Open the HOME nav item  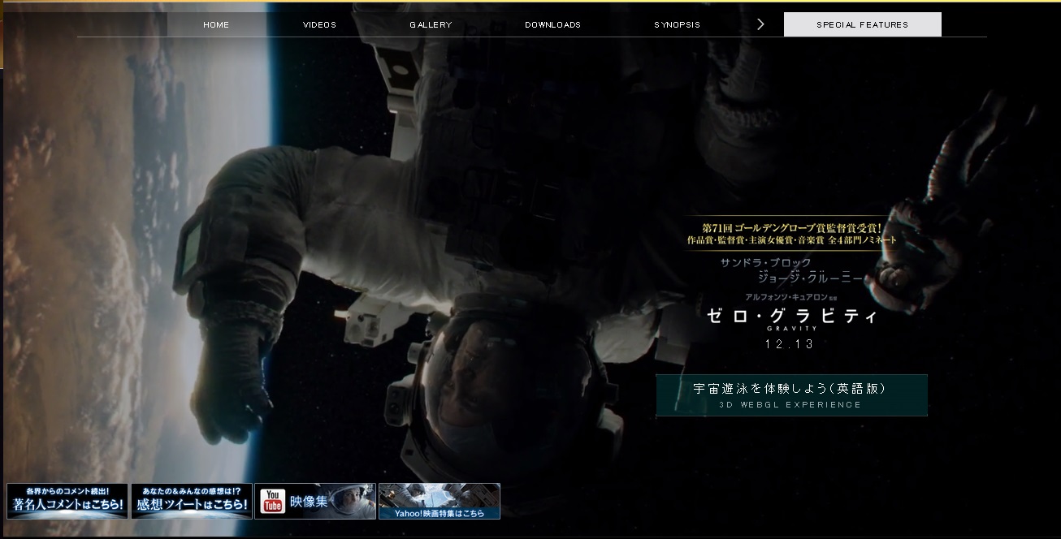pos(216,24)
